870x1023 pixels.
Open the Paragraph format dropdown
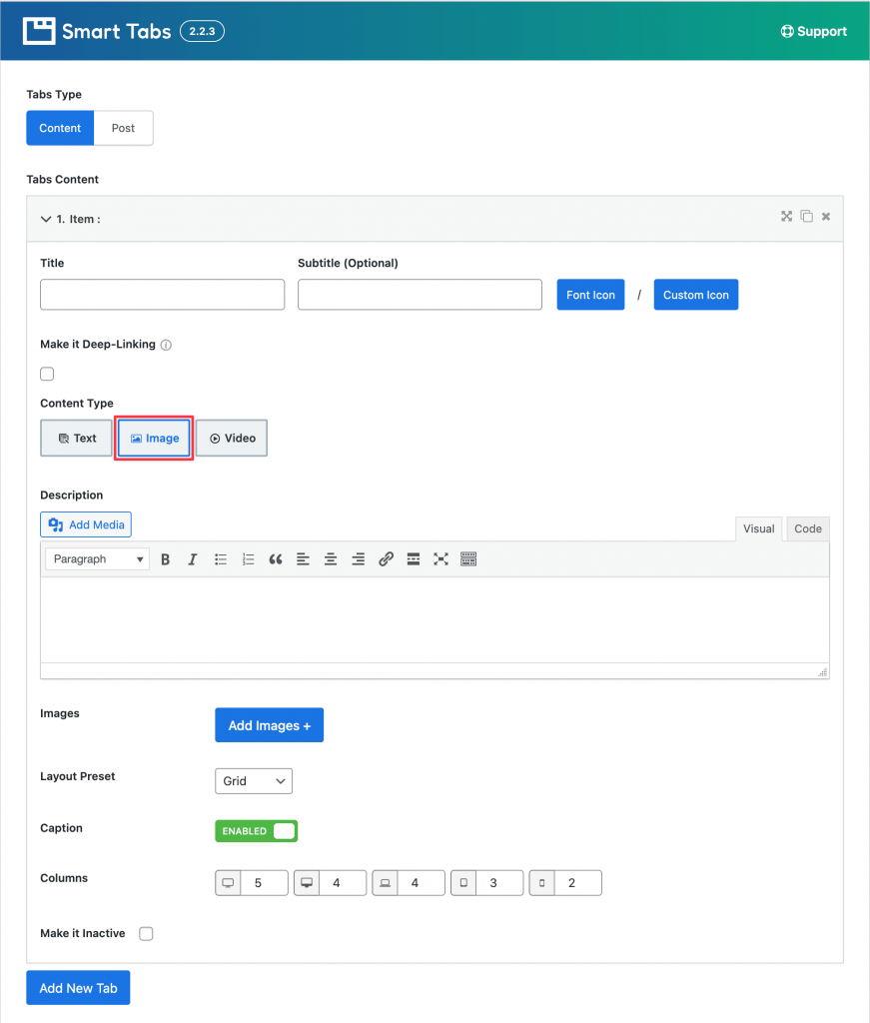[x=97, y=559]
